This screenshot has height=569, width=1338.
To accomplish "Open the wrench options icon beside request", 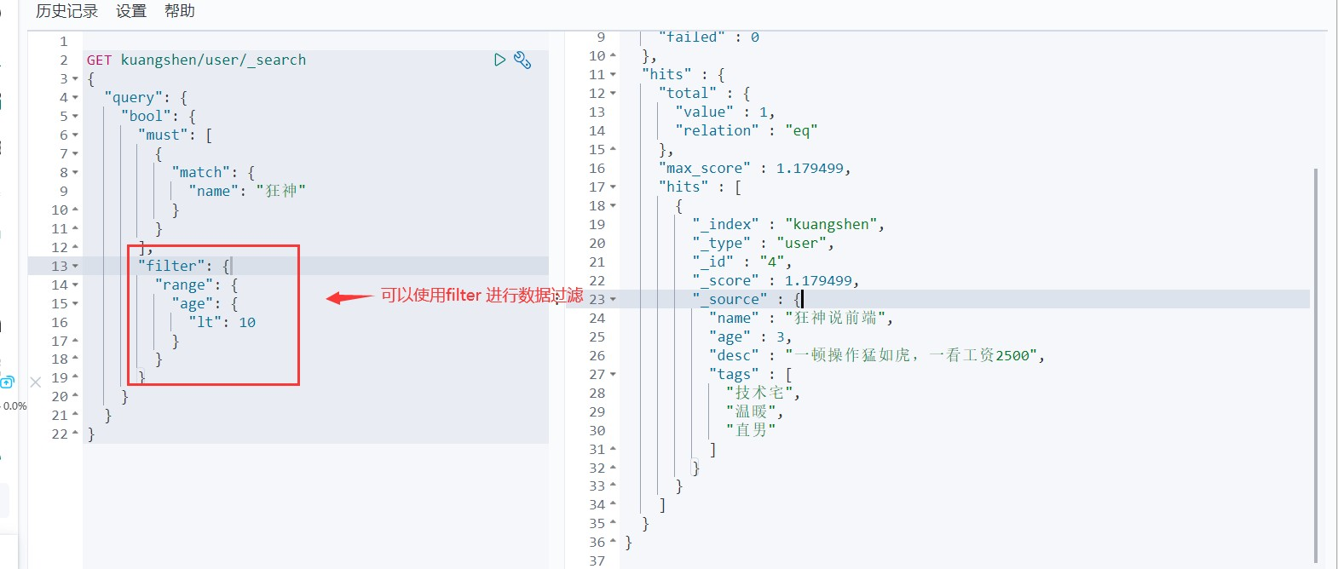I will pos(522,60).
